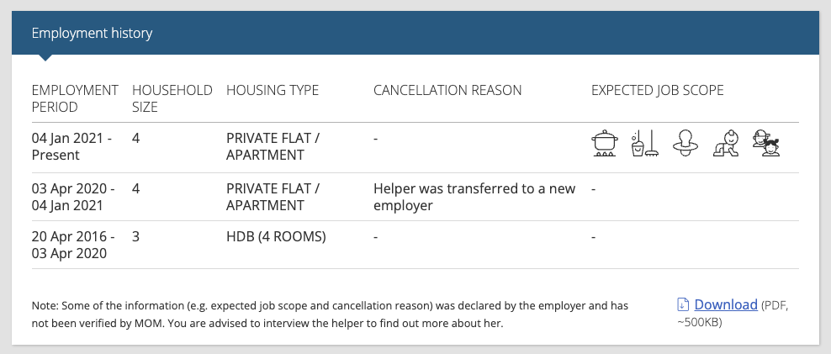831x354 pixels.
Task: Click the crawling baby childcare icon
Action: pyautogui.click(x=726, y=144)
